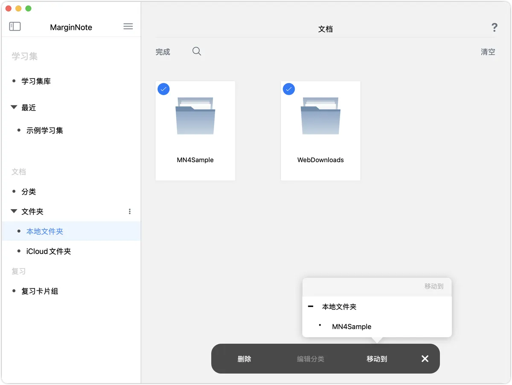The image size is (512, 385).
Task: Click 编辑分类 in the action bar
Action: tap(311, 359)
